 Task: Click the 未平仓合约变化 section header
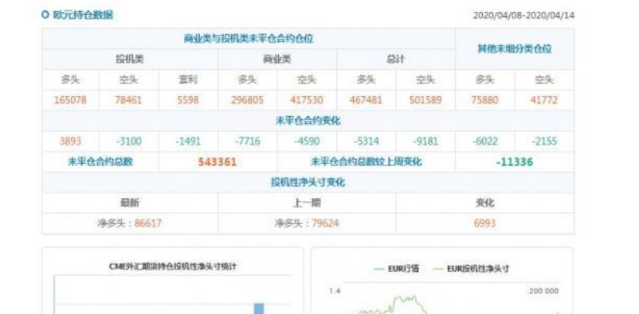click(308, 121)
